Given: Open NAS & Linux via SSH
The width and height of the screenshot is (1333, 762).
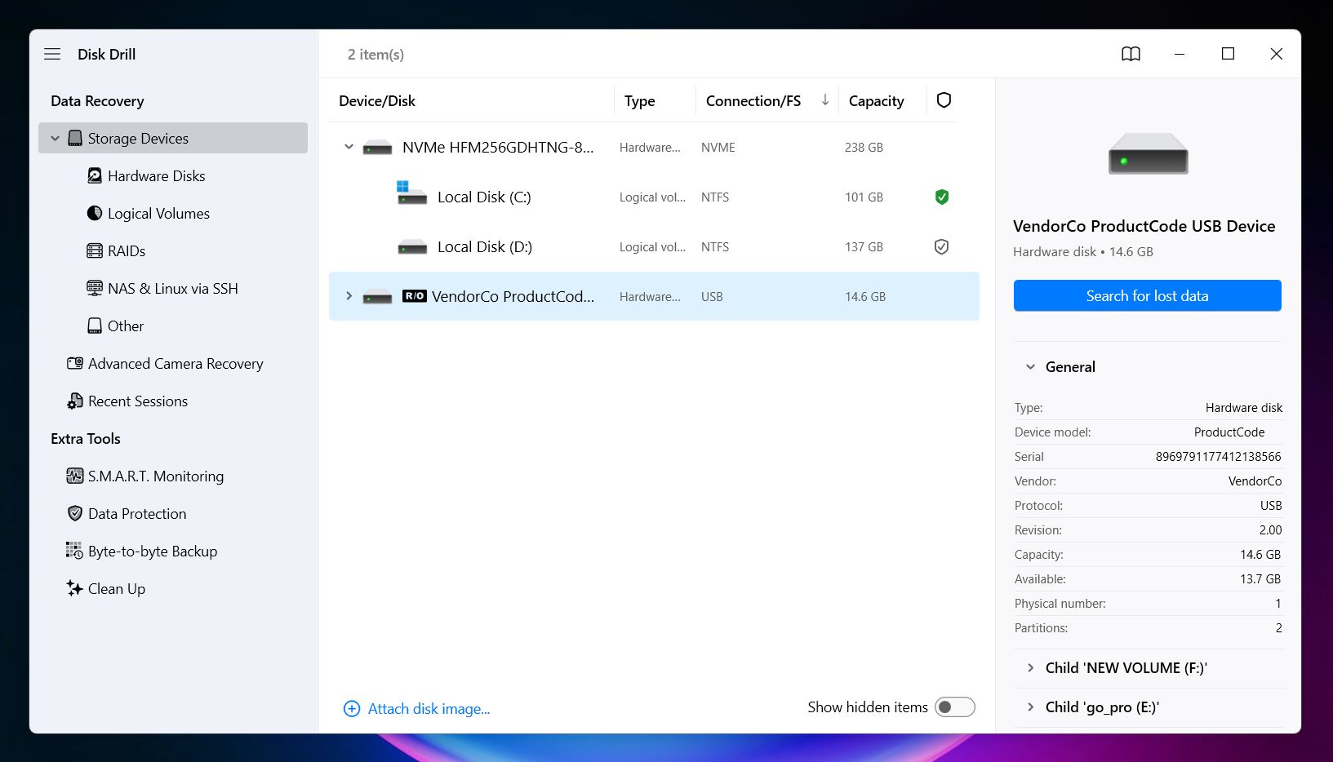Looking at the screenshot, I should point(173,288).
